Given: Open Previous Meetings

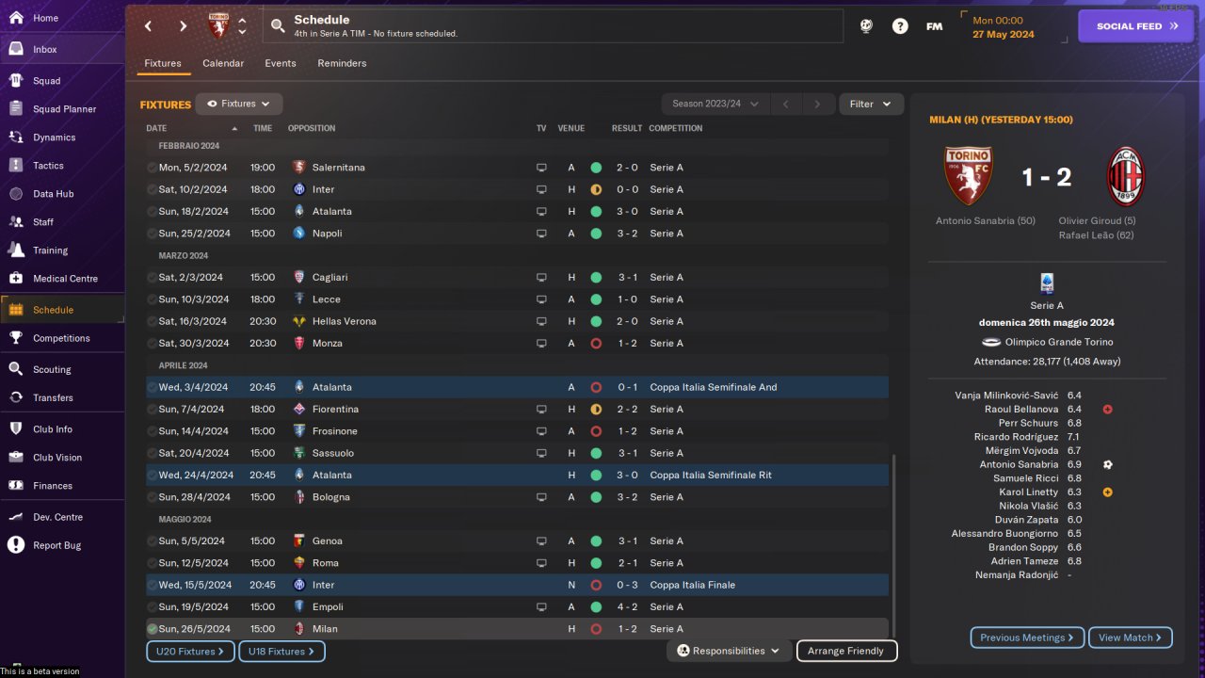Looking at the screenshot, I should (1027, 638).
